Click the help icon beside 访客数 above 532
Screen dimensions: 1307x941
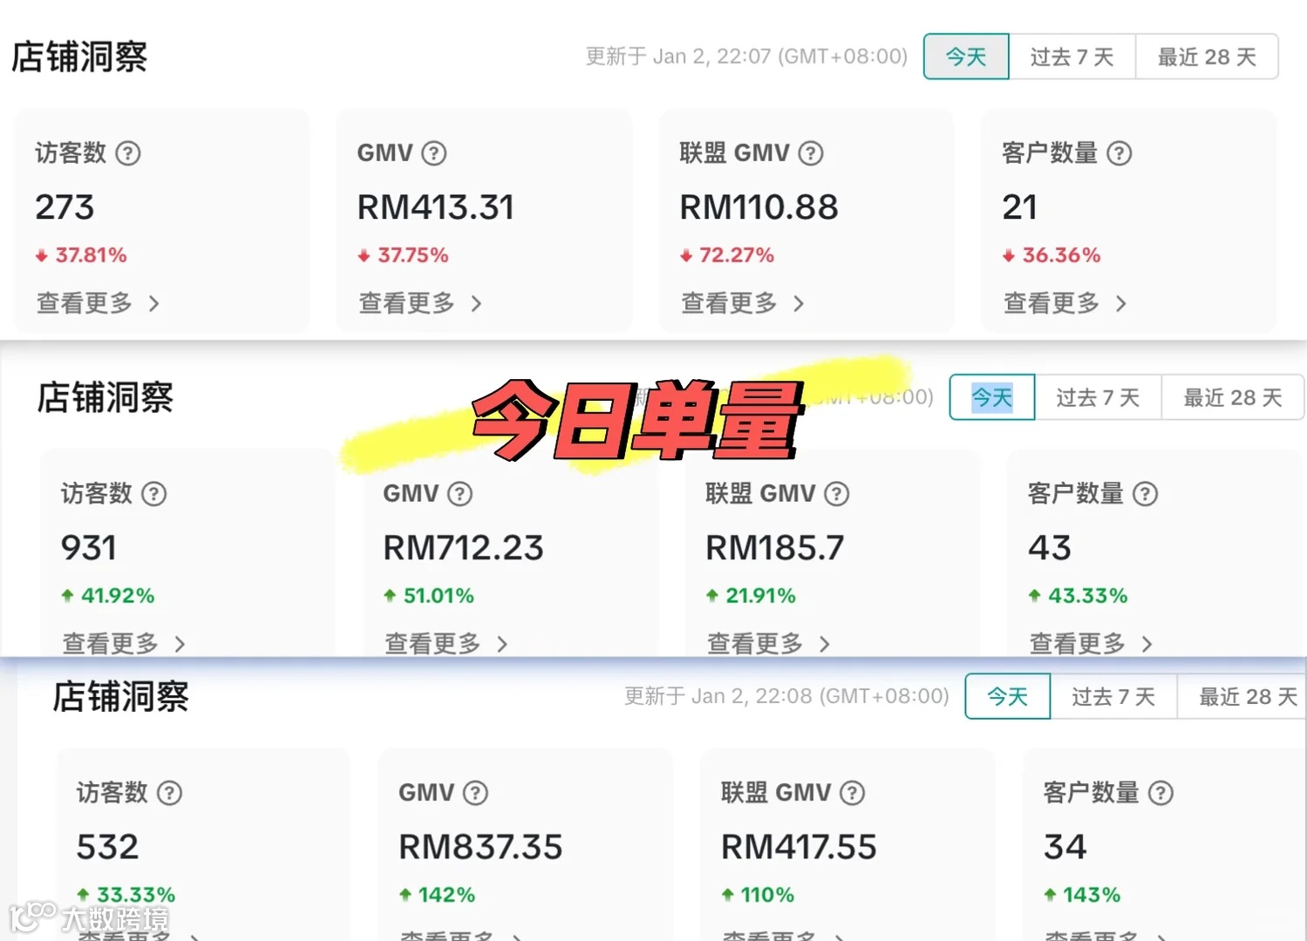169,793
